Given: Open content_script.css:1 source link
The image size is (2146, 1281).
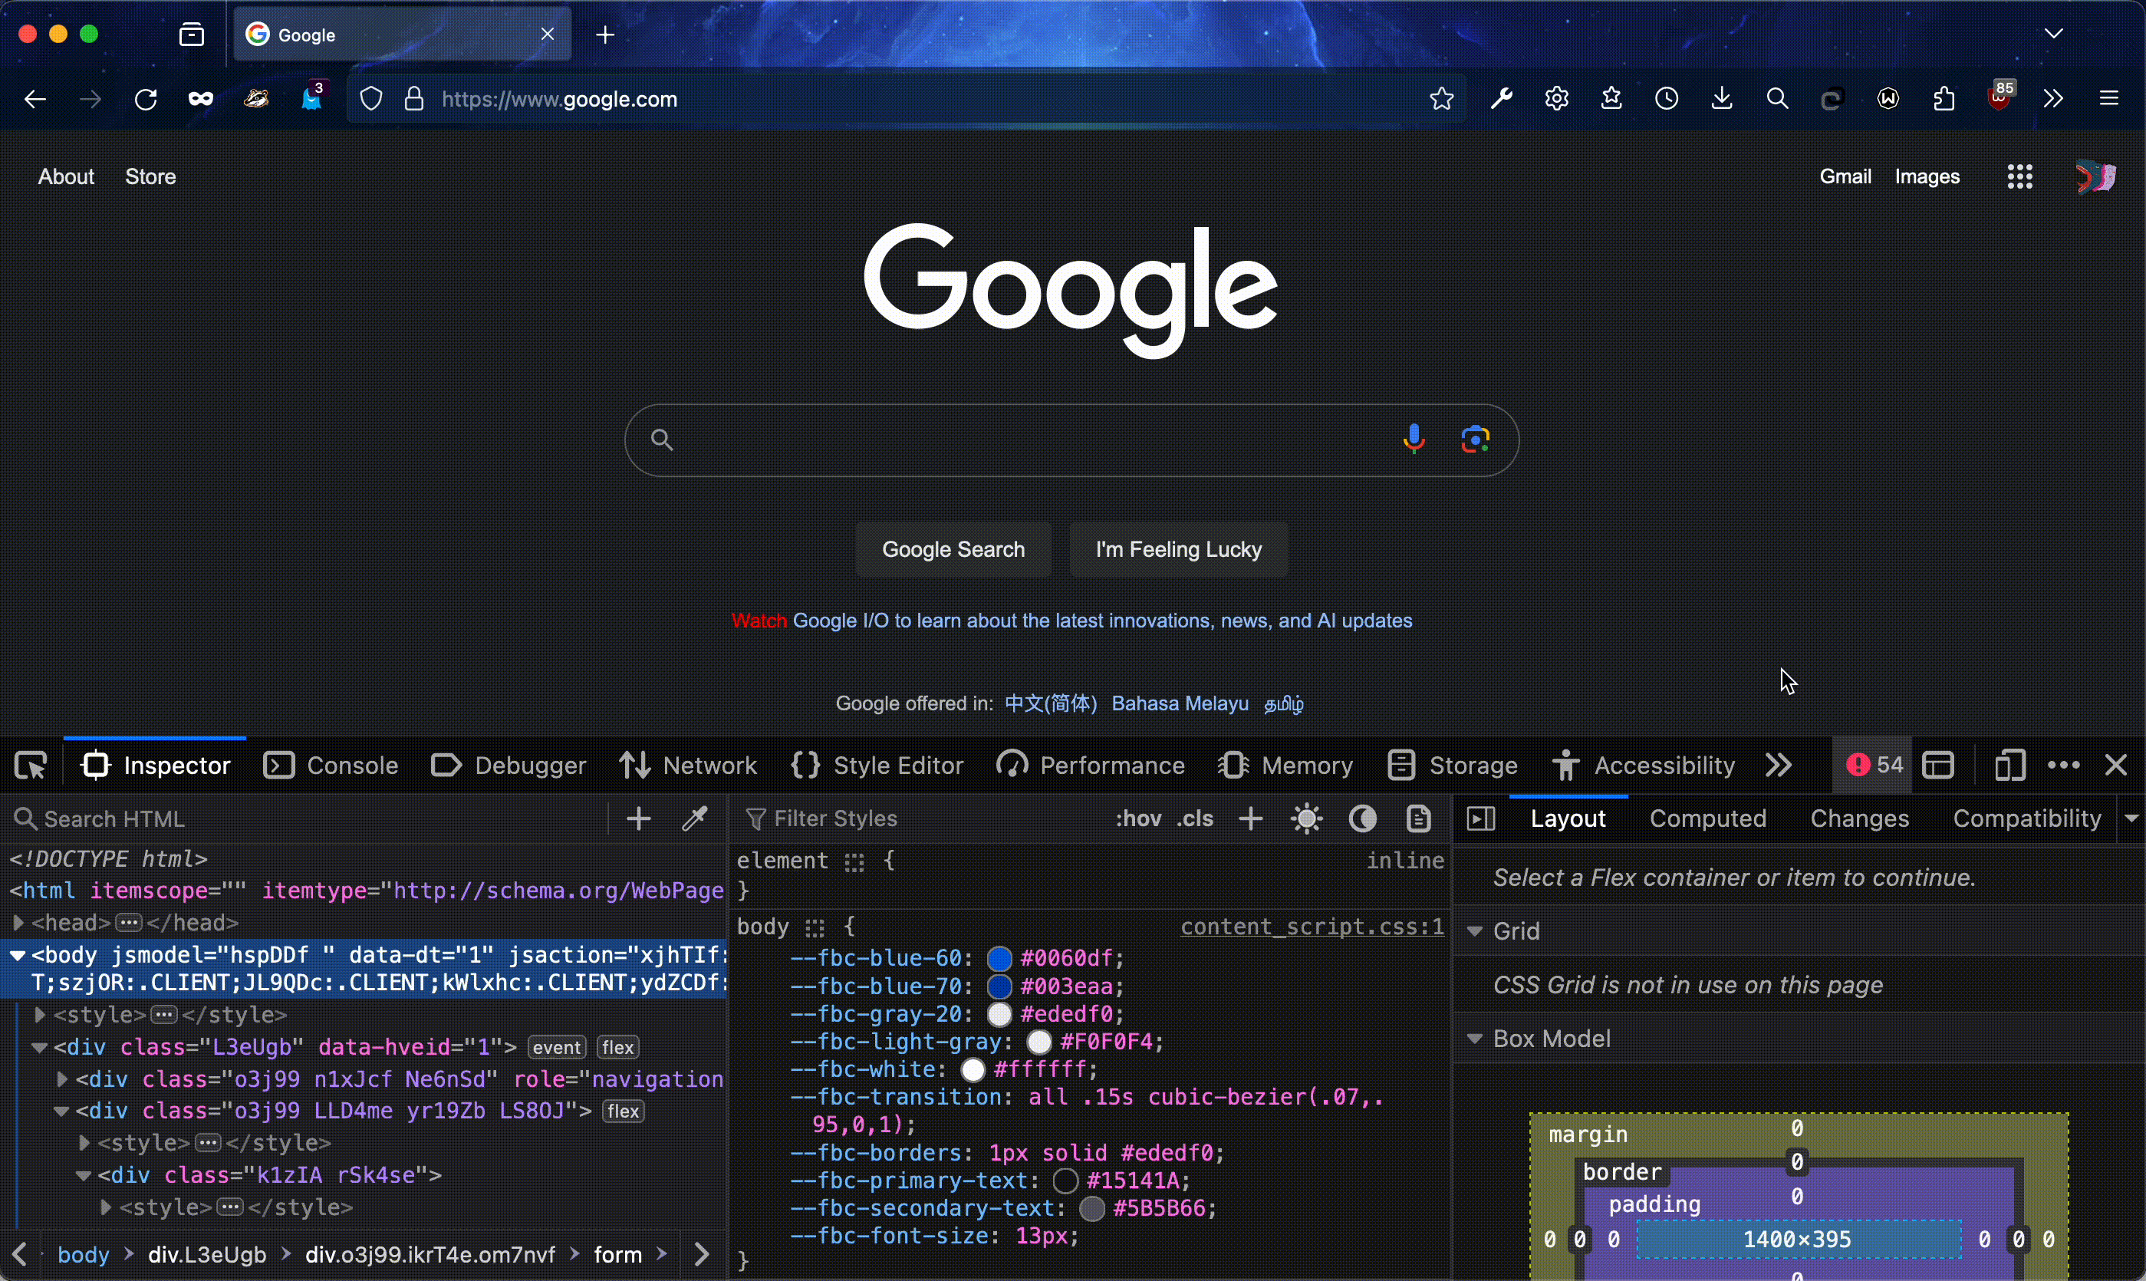Looking at the screenshot, I should coord(1312,927).
